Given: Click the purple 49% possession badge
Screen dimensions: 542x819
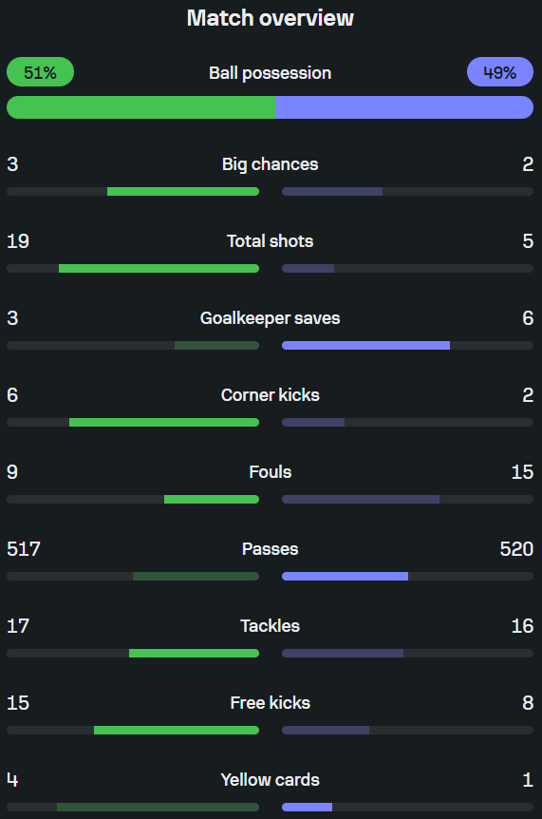Looking at the screenshot, I should pyautogui.click(x=499, y=72).
